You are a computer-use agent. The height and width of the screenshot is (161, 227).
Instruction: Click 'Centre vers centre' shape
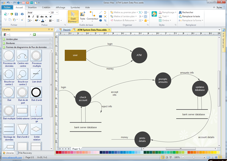pyautogui.click(x=23, y=56)
